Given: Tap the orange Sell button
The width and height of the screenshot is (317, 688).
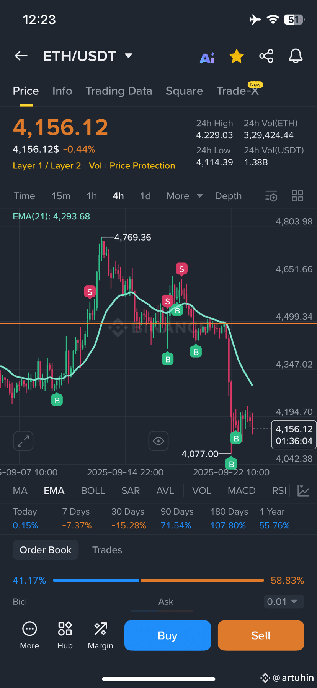Looking at the screenshot, I should 261,635.
